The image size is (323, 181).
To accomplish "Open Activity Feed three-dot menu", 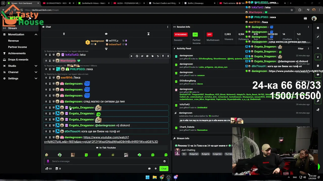I will coord(308,49).
